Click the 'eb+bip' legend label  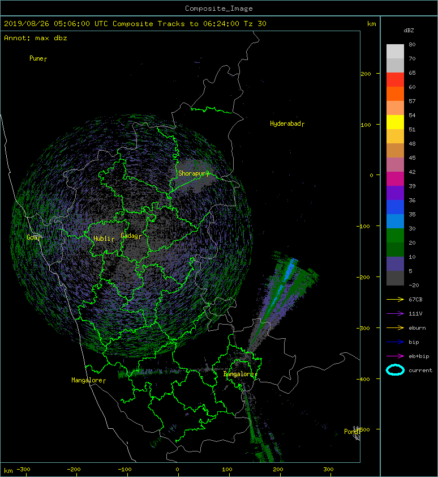point(419,356)
